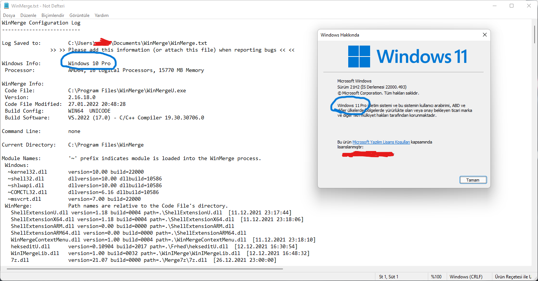Open the Düzenle menu
This screenshot has width=538, height=281.
click(x=28, y=15)
